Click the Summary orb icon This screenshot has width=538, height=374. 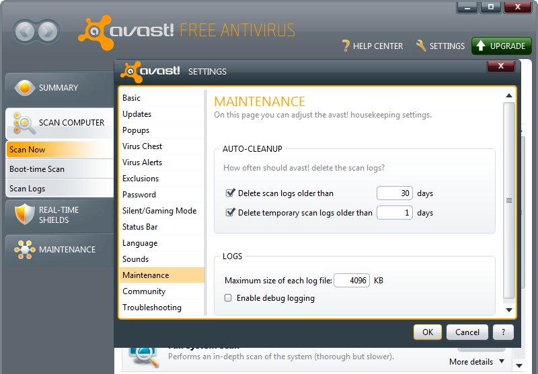pyautogui.click(x=25, y=88)
